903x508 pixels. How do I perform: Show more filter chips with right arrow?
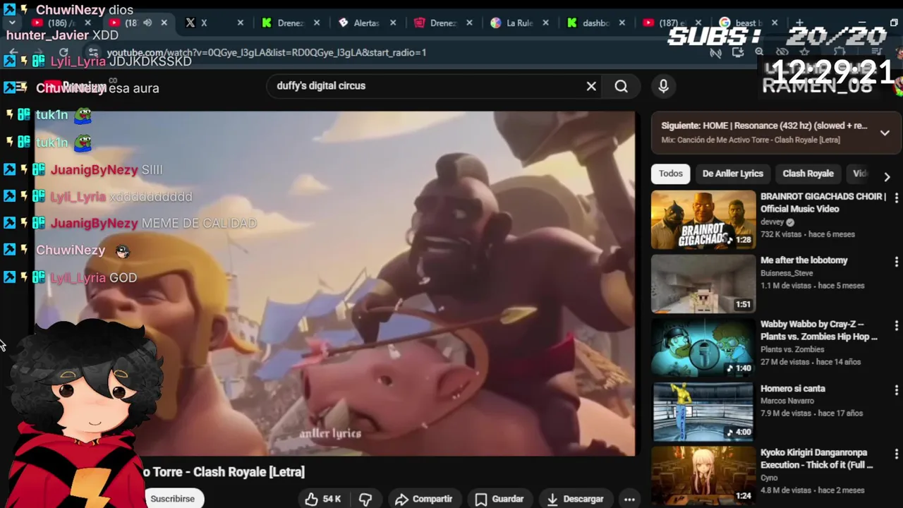tap(887, 176)
